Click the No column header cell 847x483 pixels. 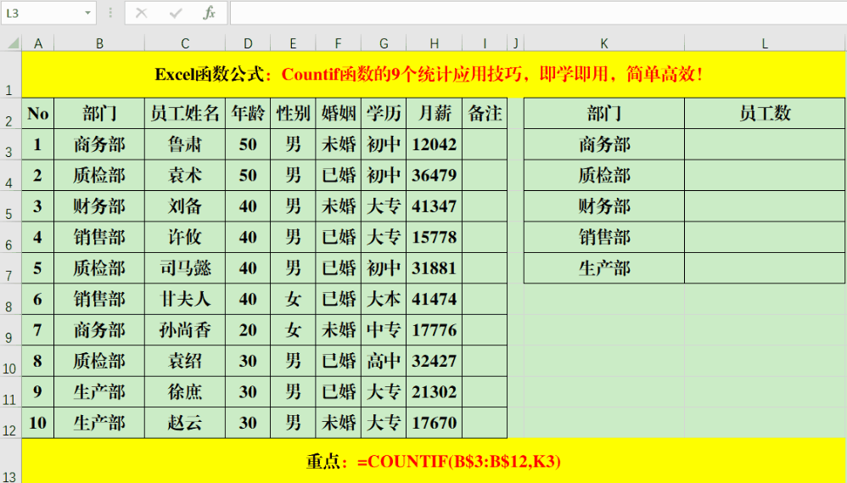[38, 114]
